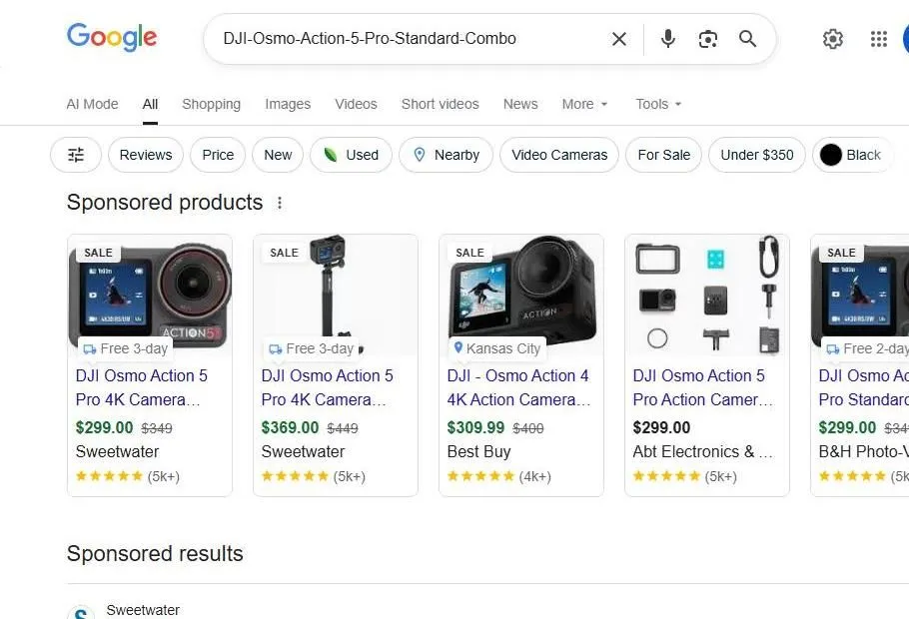Open the Tools dropdown

point(658,104)
